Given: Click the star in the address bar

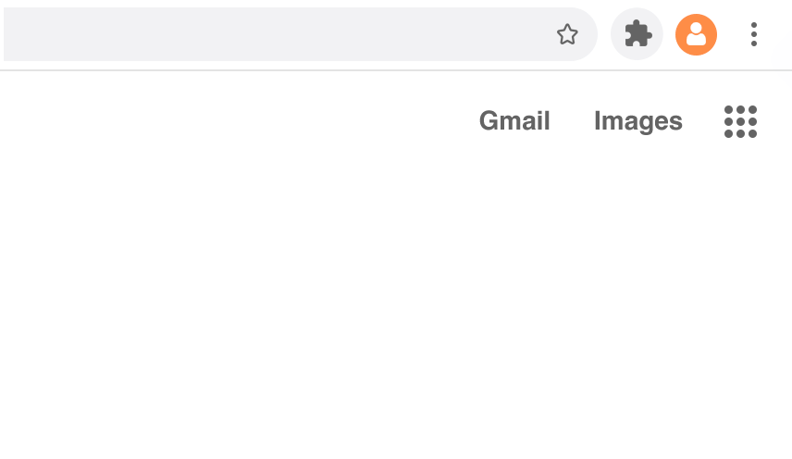Looking at the screenshot, I should click(x=567, y=35).
